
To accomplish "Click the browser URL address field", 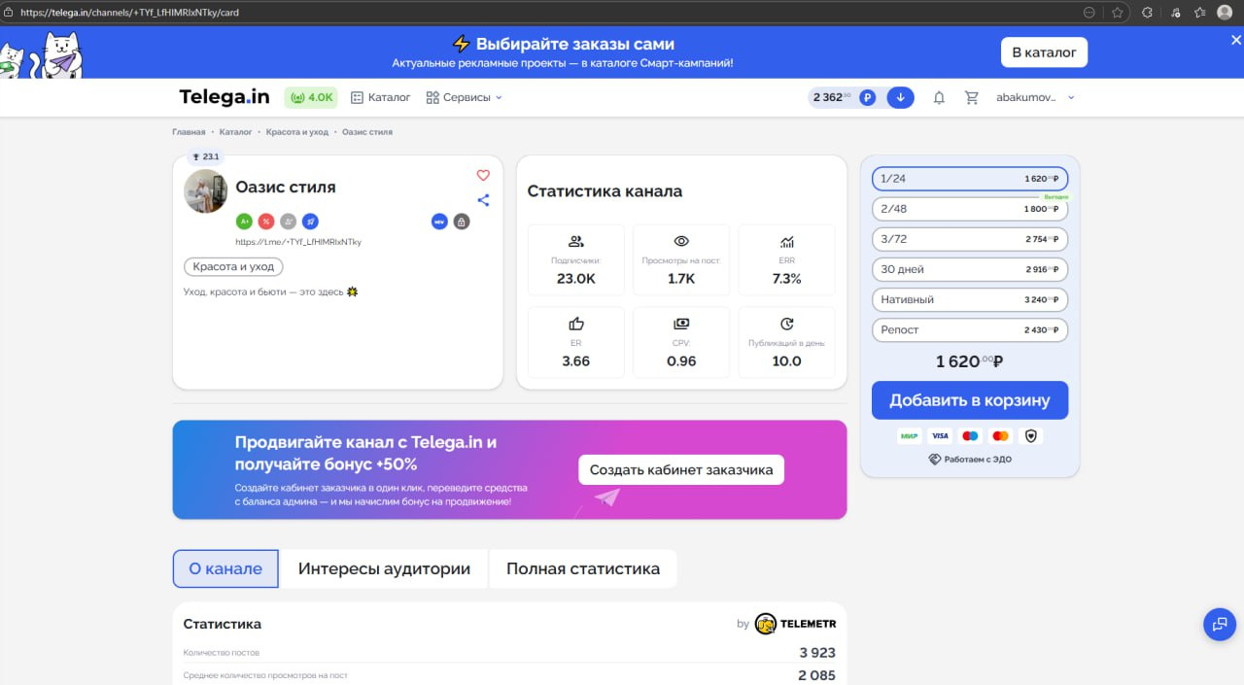I will (x=544, y=13).
